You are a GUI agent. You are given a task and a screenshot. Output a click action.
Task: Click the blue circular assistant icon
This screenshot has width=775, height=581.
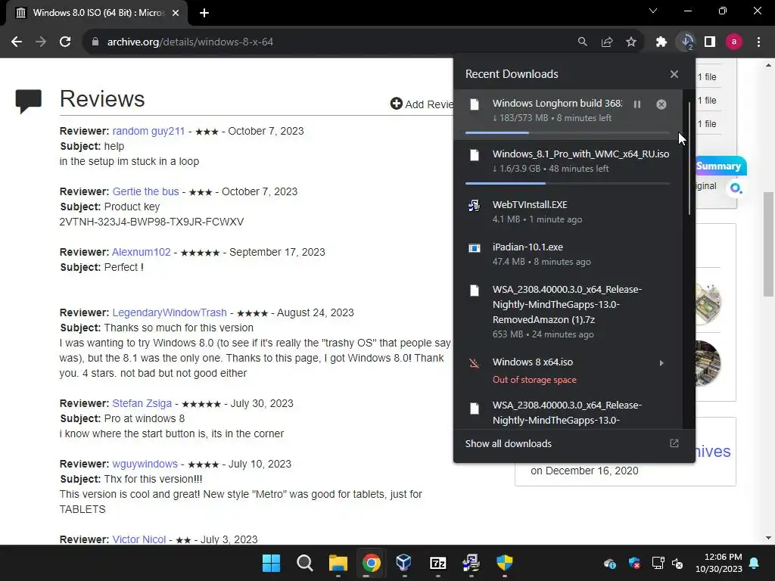(x=736, y=188)
